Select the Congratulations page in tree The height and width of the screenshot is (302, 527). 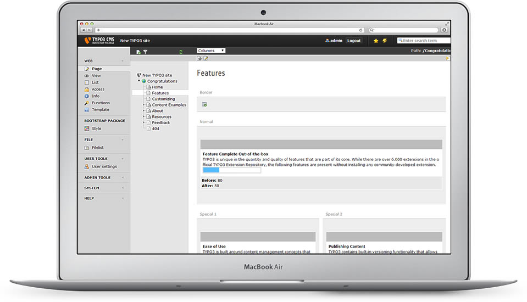tap(162, 81)
